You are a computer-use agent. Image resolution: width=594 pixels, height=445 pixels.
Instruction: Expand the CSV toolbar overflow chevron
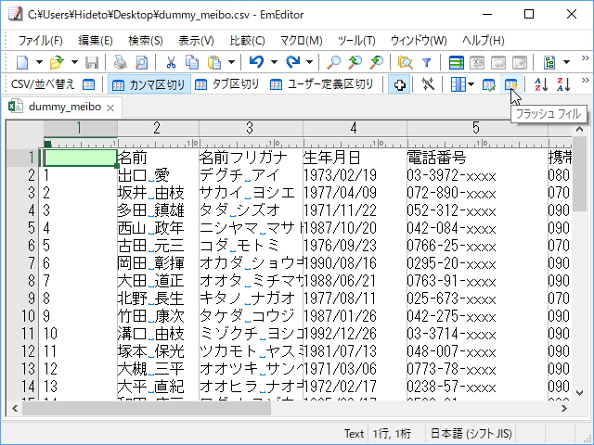(x=586, y=81)
